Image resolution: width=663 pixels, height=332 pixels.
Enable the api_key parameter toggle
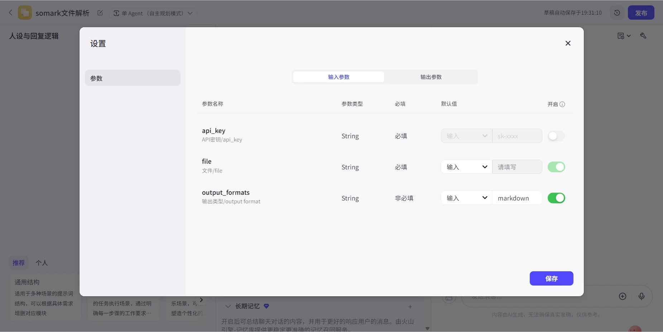(x=556, y=136)
